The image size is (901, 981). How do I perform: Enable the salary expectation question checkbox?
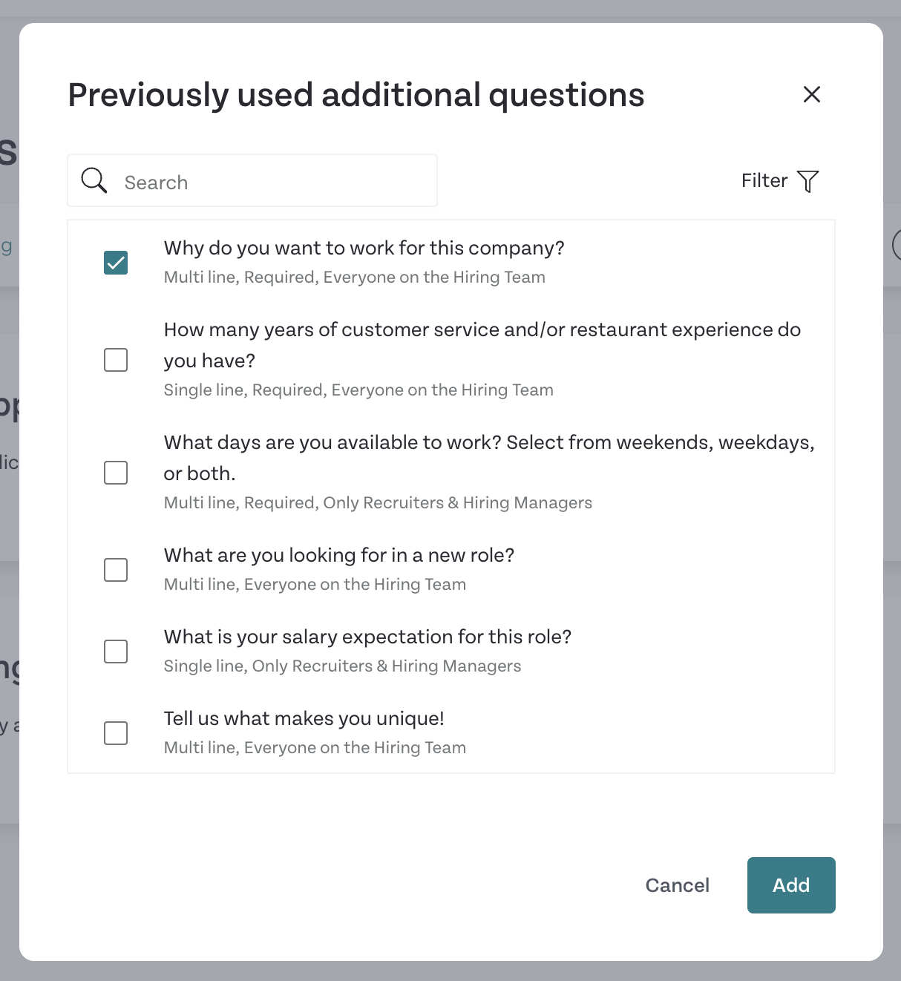pos(116,652)
